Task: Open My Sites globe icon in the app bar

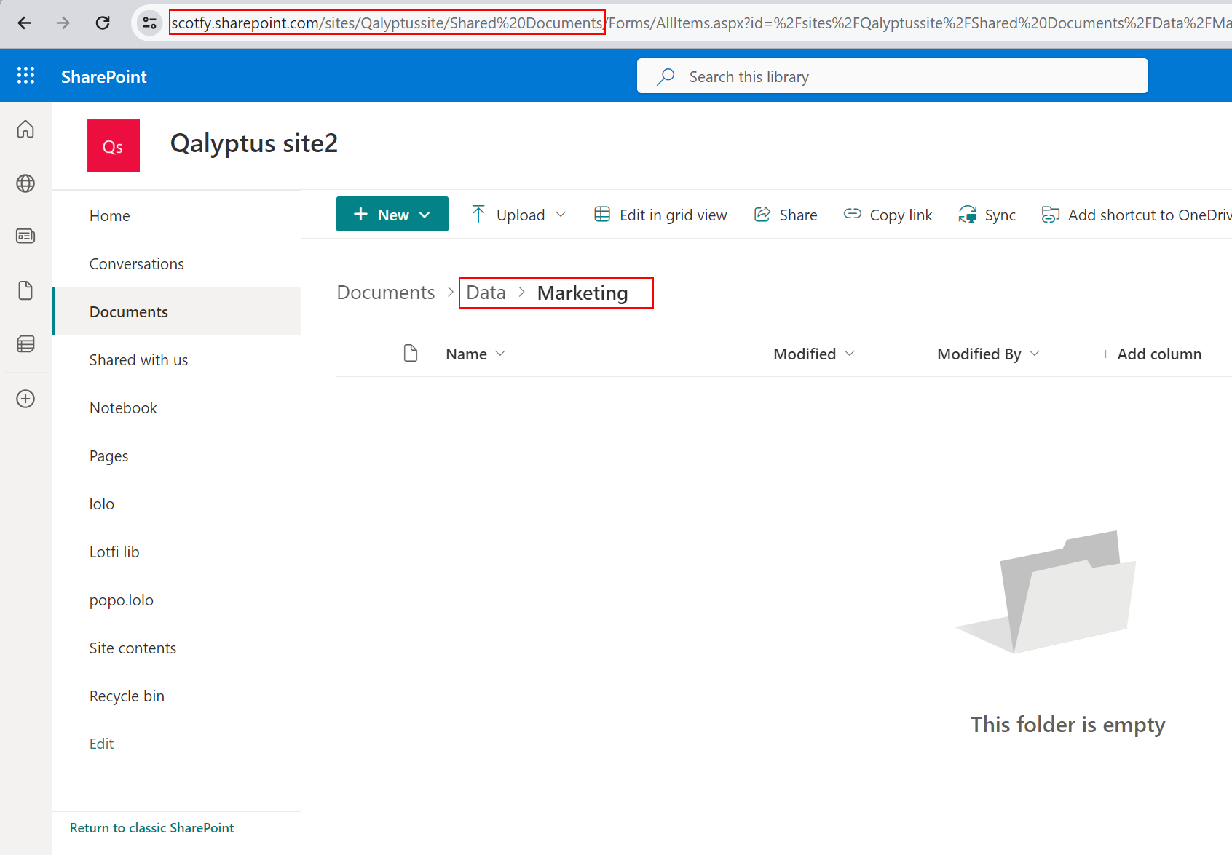Action: pyautogui.click(x=25, y=183)
